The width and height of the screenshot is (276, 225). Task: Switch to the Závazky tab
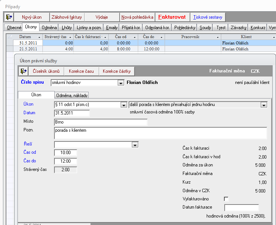tap(238, 28)
